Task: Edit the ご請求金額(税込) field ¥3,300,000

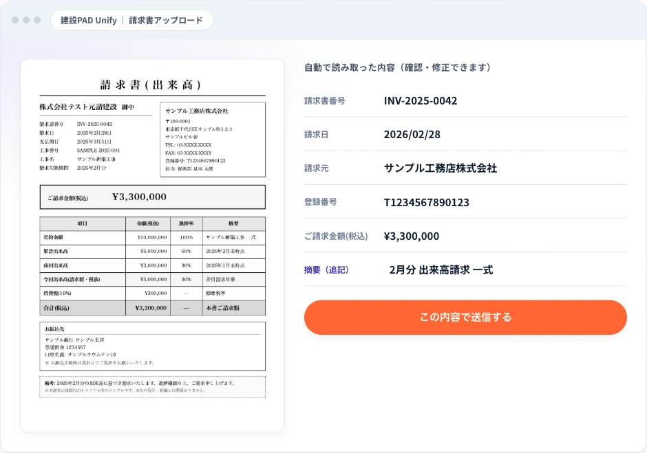Action: pos(412,236)
